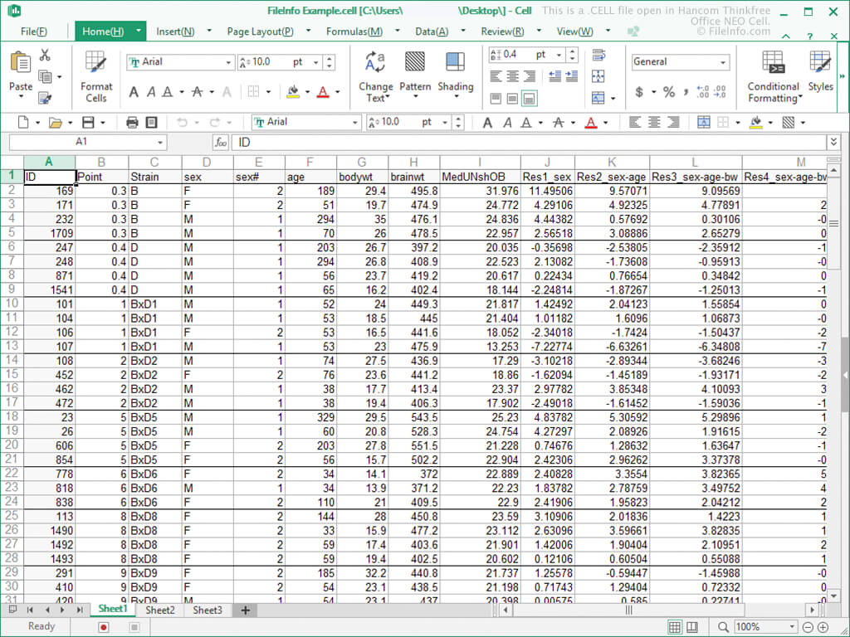Toggle strikethrough A in the ribbon
This screenshot has height=637, width=850.
[198, 93]
